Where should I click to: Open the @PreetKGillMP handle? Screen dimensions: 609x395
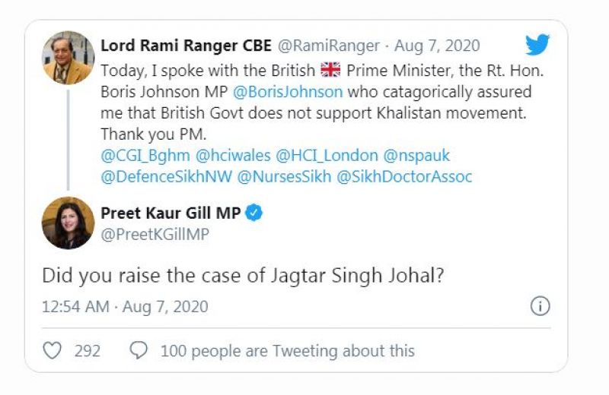155,235
